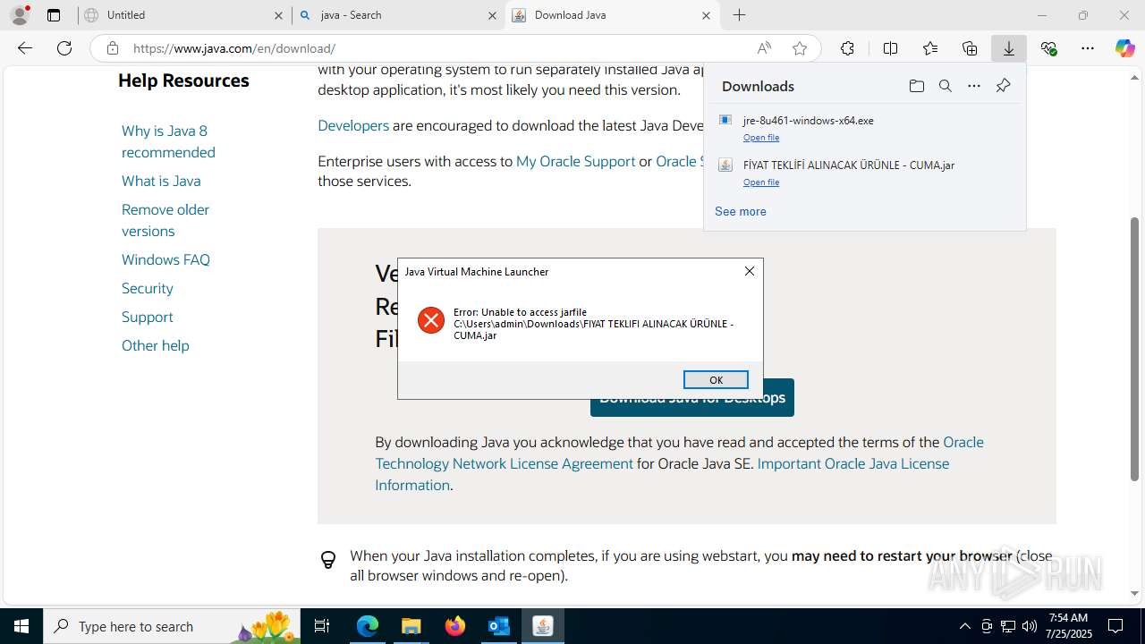Open What is Java link
This screenshot has width=1145, height=644.
161,181
